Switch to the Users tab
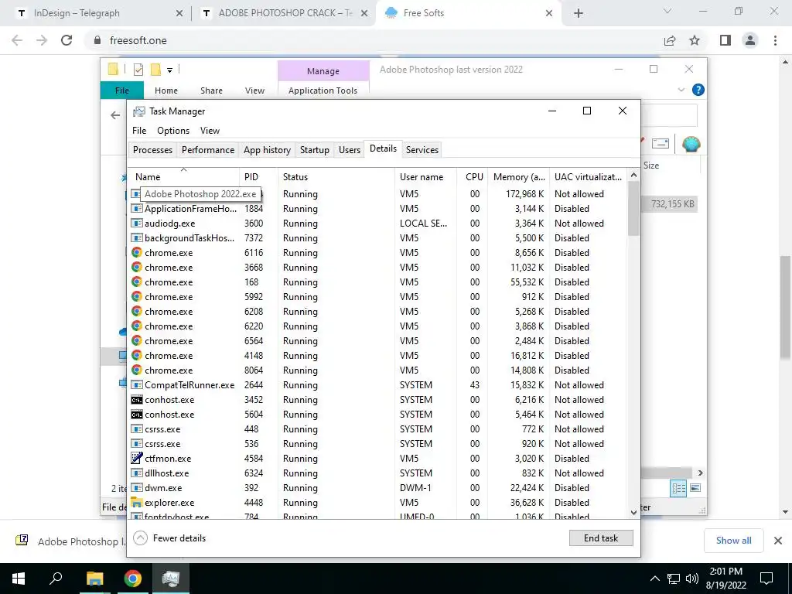 [x=350, y=149]
